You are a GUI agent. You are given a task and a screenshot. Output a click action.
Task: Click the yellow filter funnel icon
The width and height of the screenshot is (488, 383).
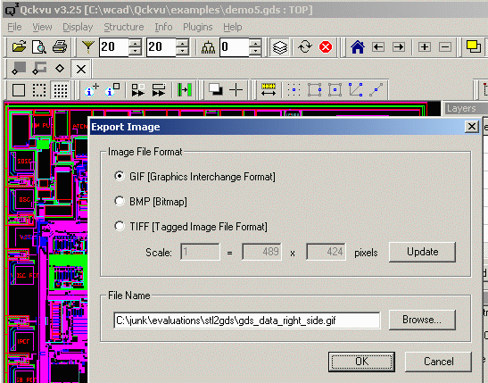(x=88, y=47)
